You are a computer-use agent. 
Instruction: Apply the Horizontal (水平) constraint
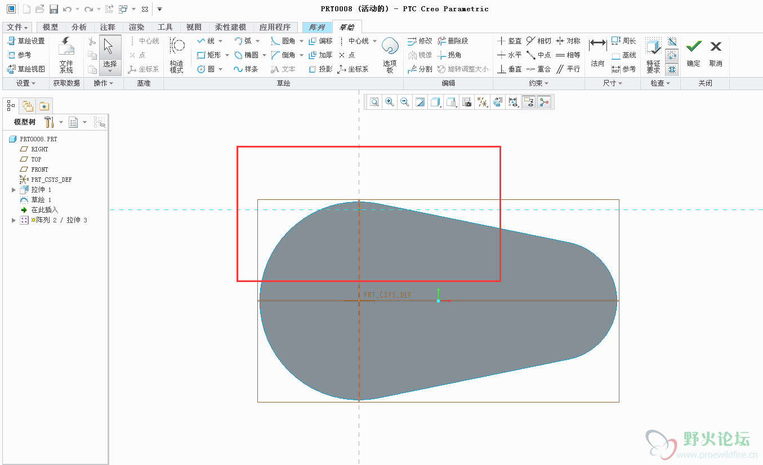pyautogui.click(x=510, y=55)
